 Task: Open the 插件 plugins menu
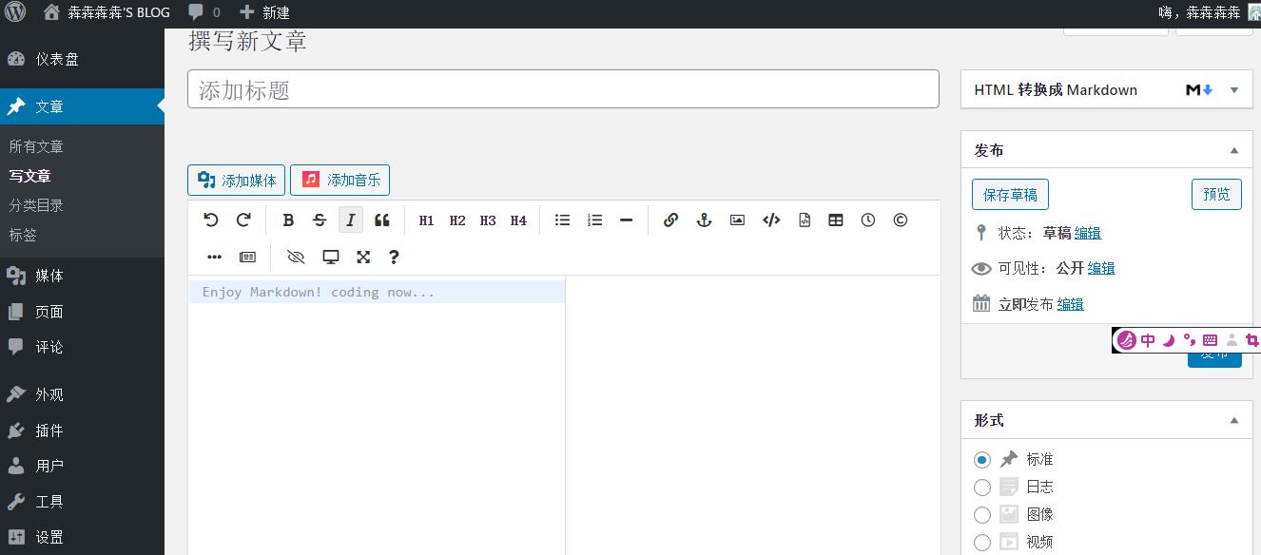point(82,431)
